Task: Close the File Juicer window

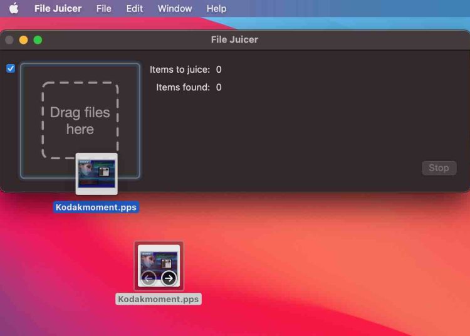Action: coord(9,40)
